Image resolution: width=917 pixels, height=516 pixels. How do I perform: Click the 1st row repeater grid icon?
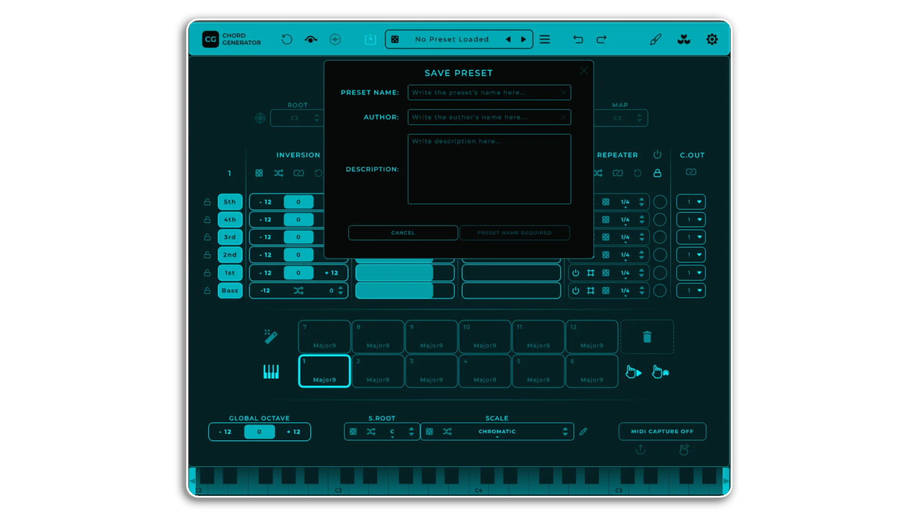[591, 273]
